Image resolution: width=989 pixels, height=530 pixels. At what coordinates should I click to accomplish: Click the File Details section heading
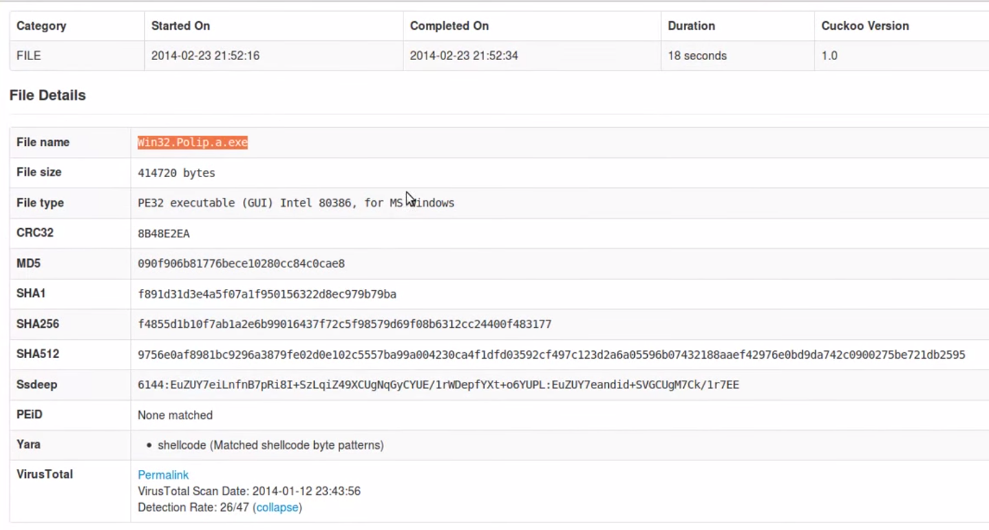tap(47, 95)
